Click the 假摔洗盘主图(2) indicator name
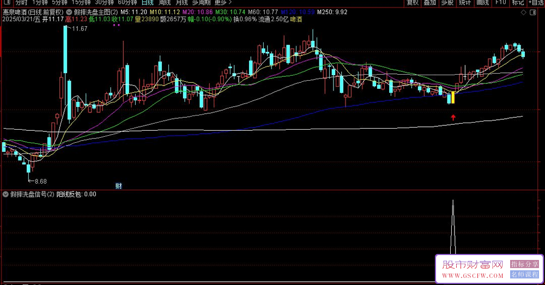The width and height of the screenshot is (545, 285). [95, 12]
